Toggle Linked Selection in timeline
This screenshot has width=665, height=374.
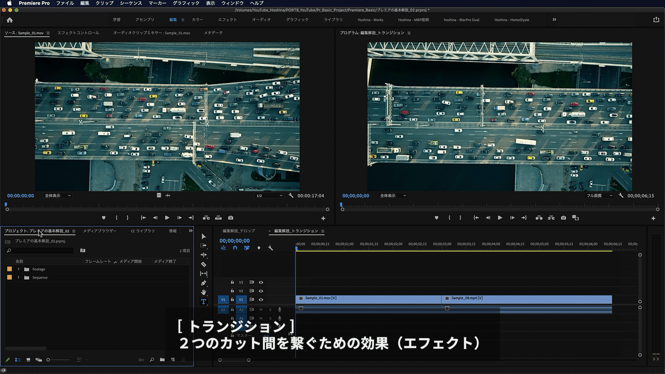click(x=247, y=248)
